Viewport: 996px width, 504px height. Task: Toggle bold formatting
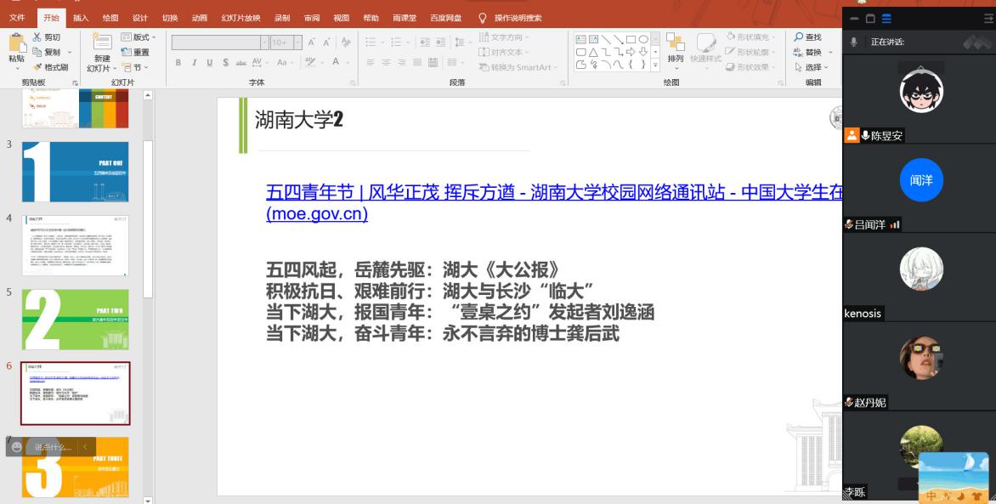coord(178,62)
